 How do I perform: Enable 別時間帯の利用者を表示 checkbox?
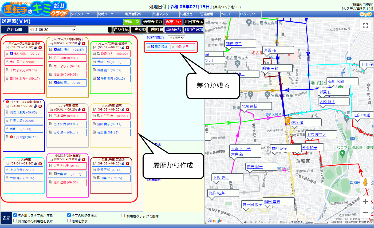pyautogui.click(x=15, y=221)
